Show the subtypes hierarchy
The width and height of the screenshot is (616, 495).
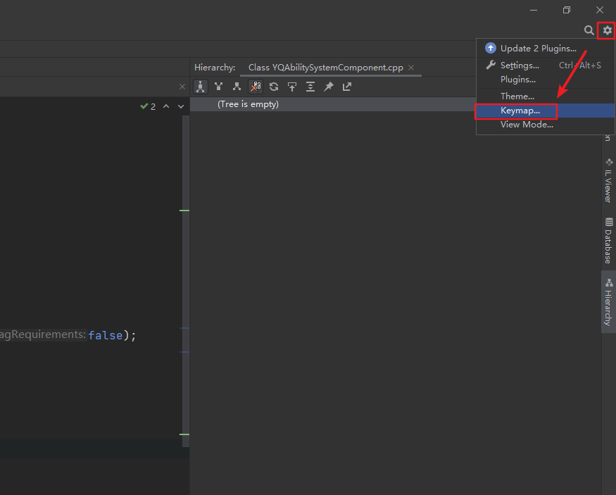(x=237, y=87)
